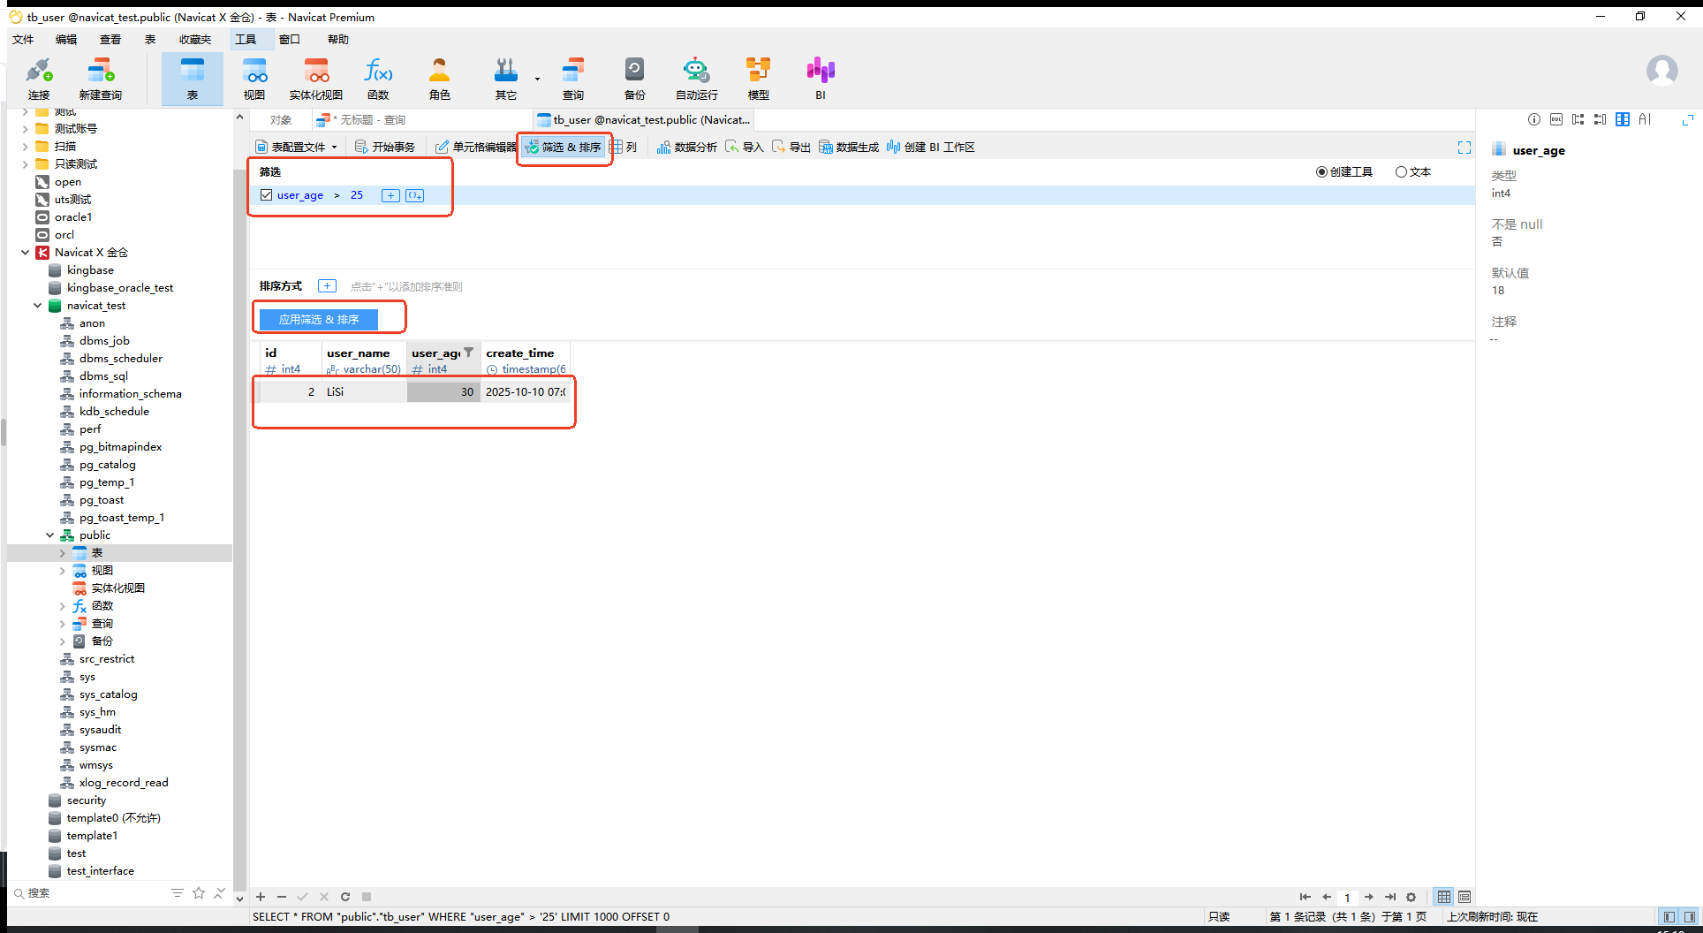Show the general info pane icon
Screen dimensions: 1703x933
(1534, 119)
